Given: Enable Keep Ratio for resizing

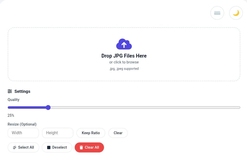Looking at the screenshot, I should 91,133.
